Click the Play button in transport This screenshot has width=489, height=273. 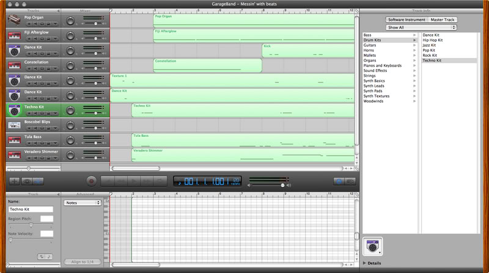click(134, 181)
